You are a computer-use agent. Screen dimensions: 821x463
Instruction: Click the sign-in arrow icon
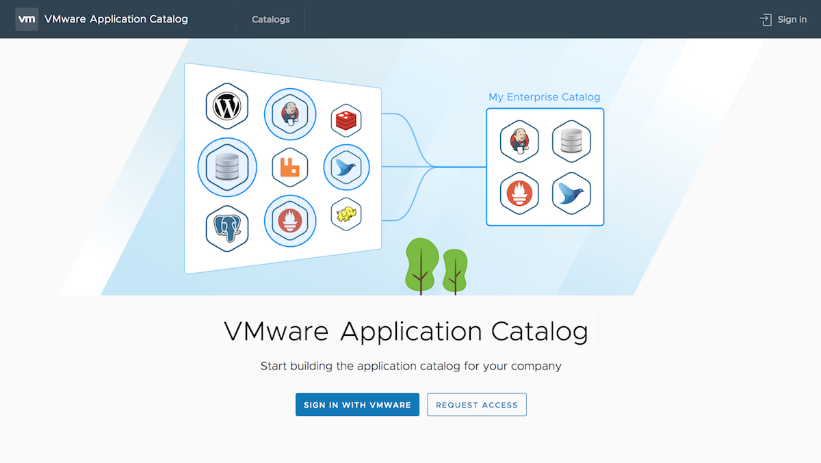(766, 20)
